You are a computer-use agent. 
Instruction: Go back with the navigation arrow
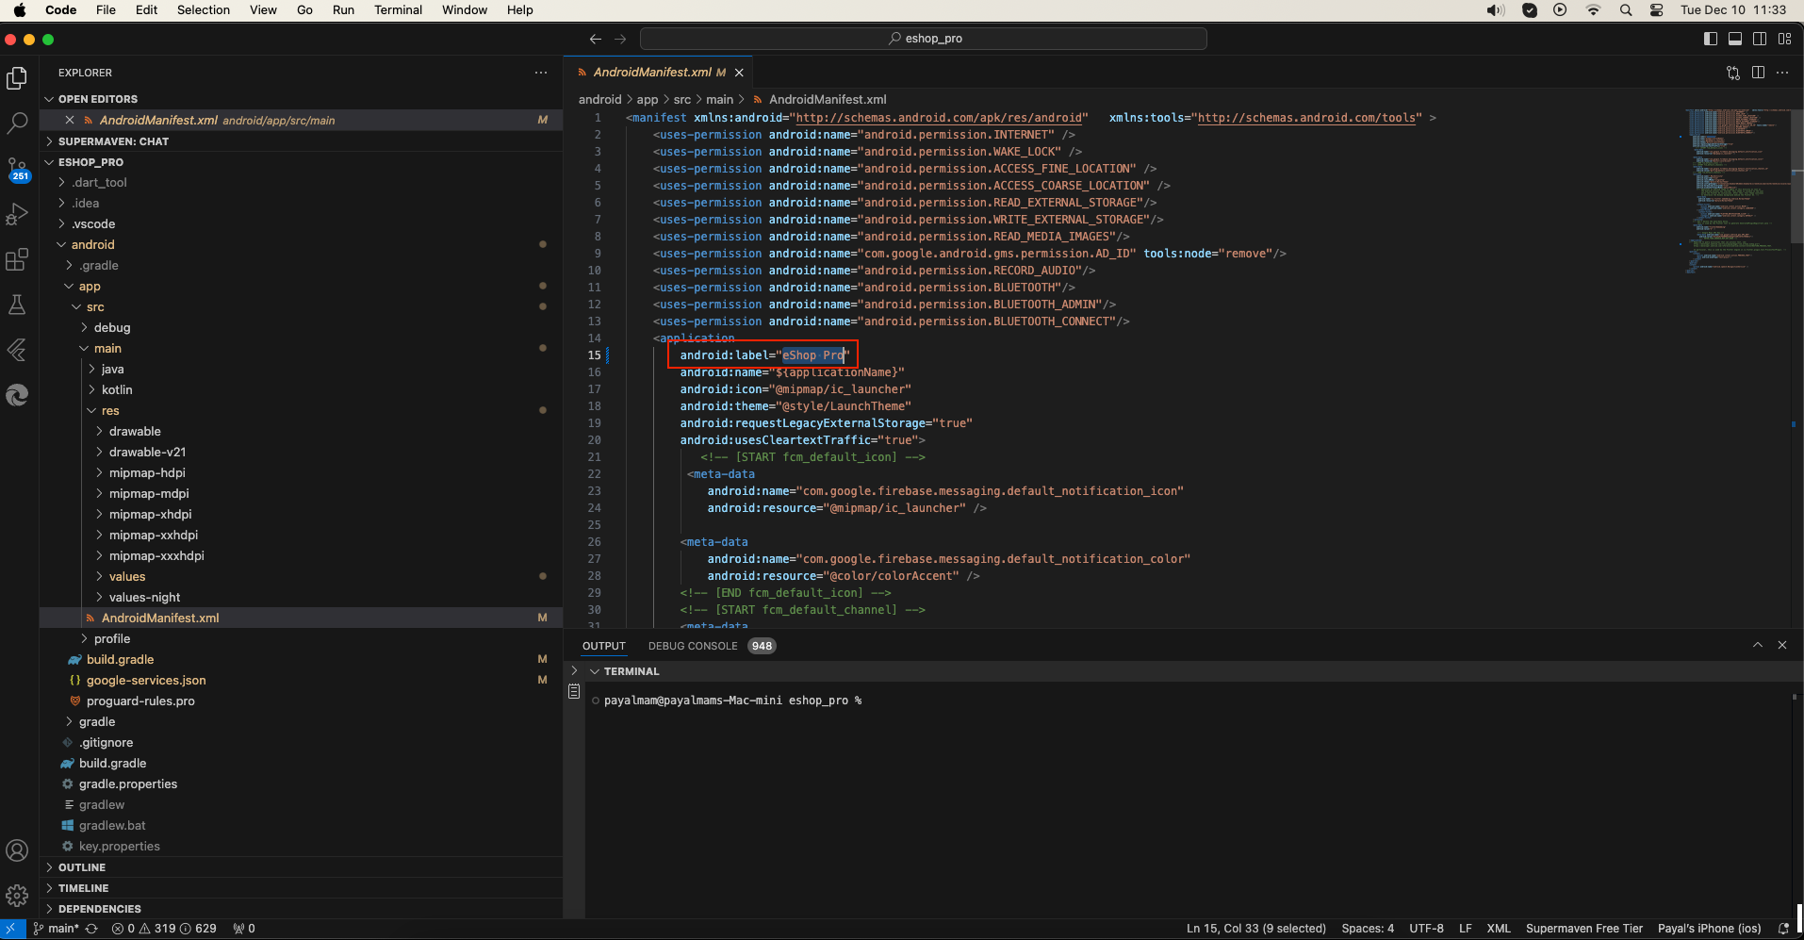[596, 39]
